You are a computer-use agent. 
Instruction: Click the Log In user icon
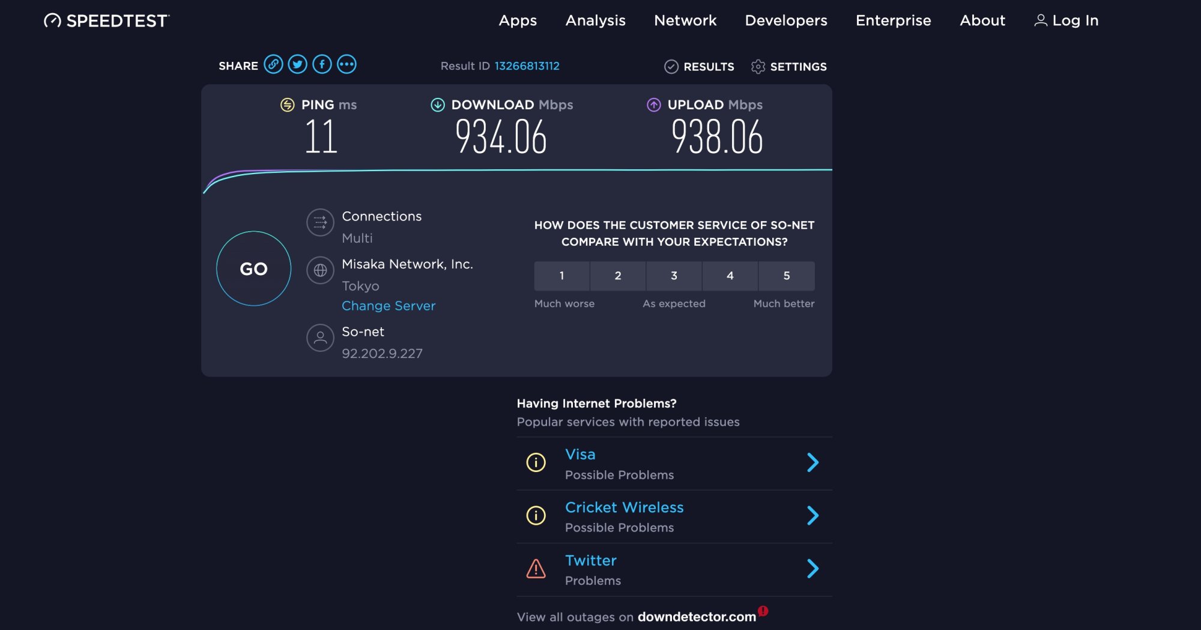pos(1041,20)
